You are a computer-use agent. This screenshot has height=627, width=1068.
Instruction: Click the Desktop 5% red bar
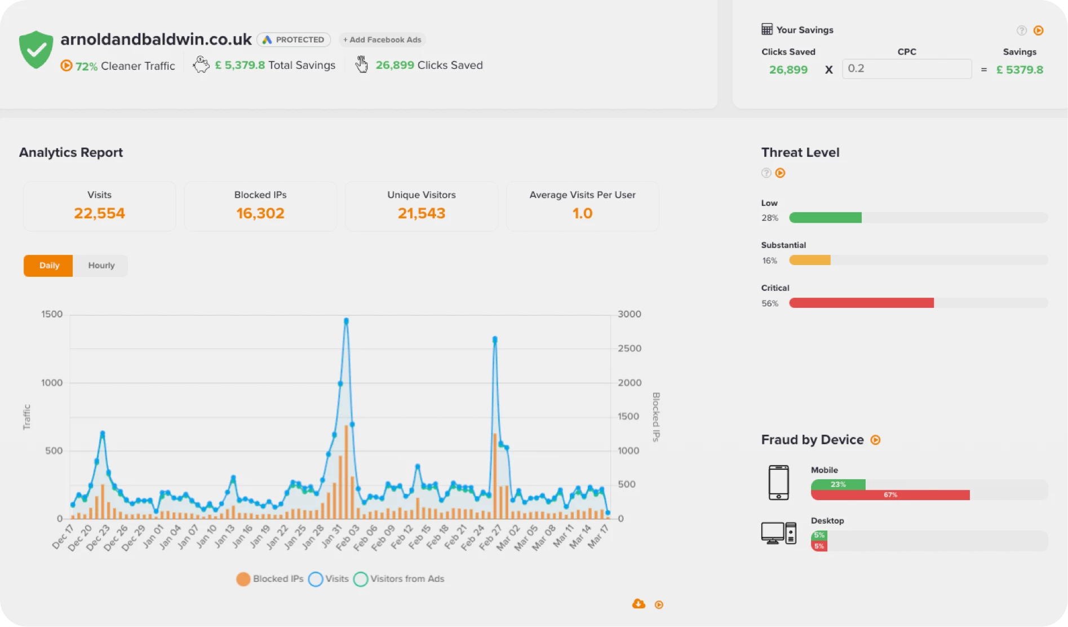point(819,546)
